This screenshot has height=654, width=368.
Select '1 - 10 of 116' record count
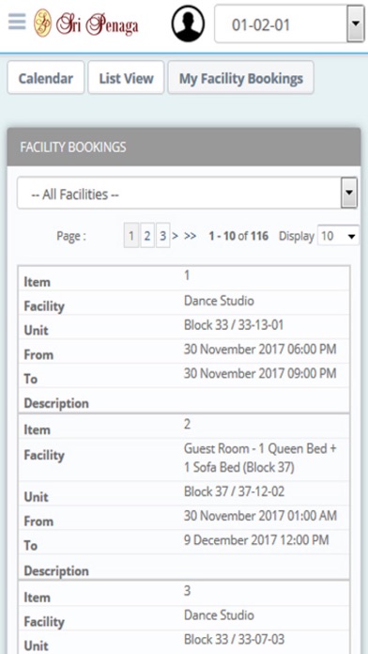point(238,236)
